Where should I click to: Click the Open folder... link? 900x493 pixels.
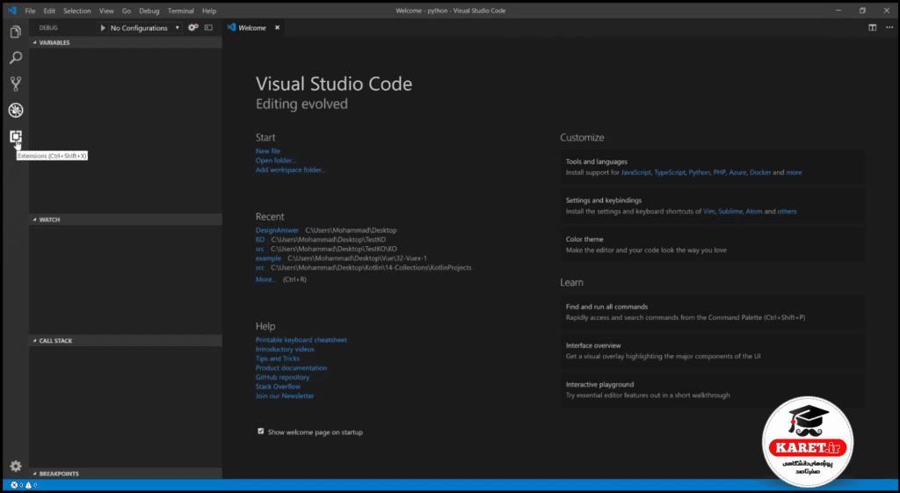(276, 160)
